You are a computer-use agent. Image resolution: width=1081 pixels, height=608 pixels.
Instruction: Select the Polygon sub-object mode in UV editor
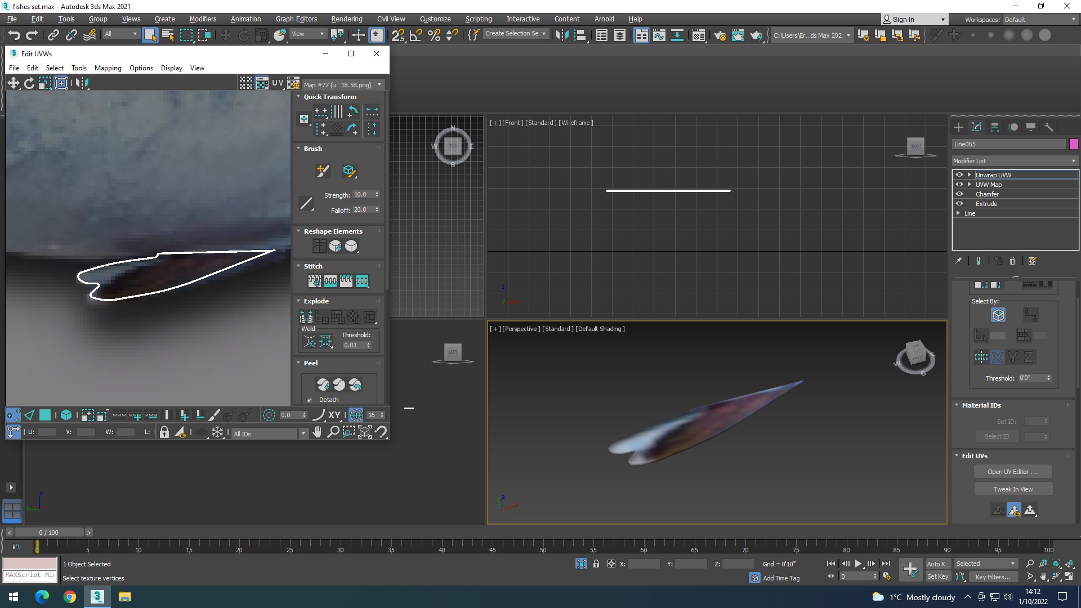coord(45,415)
